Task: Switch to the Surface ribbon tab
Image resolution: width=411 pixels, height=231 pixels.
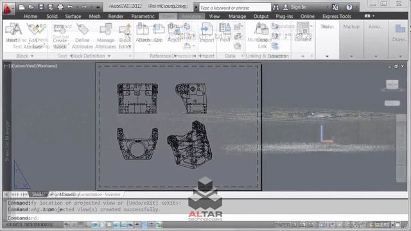Action: click(x=73, y=16)
